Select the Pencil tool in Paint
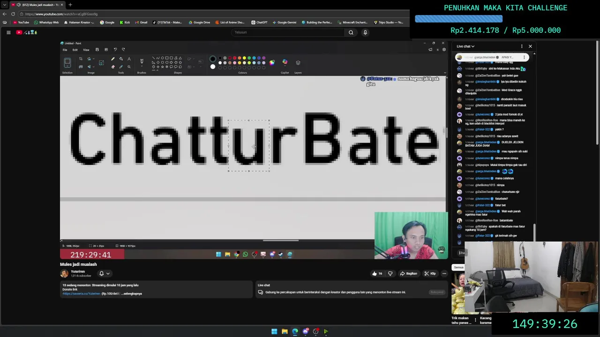The width and height of the screenshot is (600, 337). (x=113, y=59)
